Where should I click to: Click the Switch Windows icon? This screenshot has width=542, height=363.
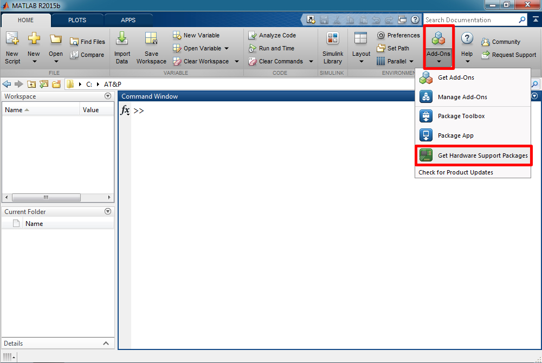402,20
